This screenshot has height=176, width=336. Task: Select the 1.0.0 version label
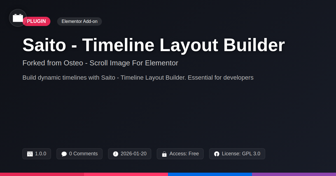pyautogui.click(x=41, y=154)
